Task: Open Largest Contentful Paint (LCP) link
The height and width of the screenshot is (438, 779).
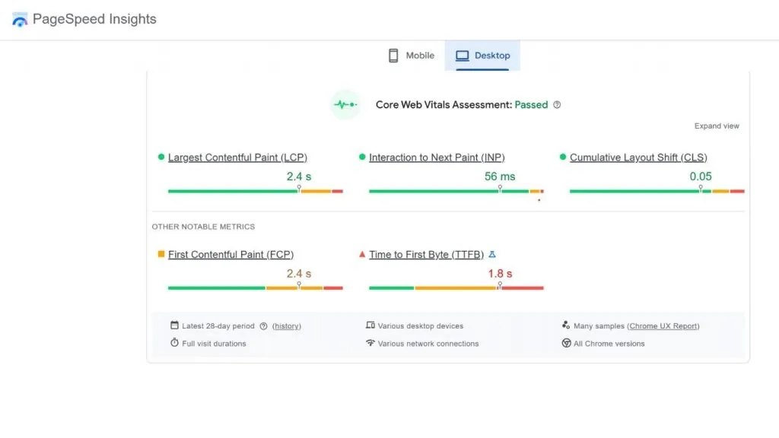Action: [237, 157]
